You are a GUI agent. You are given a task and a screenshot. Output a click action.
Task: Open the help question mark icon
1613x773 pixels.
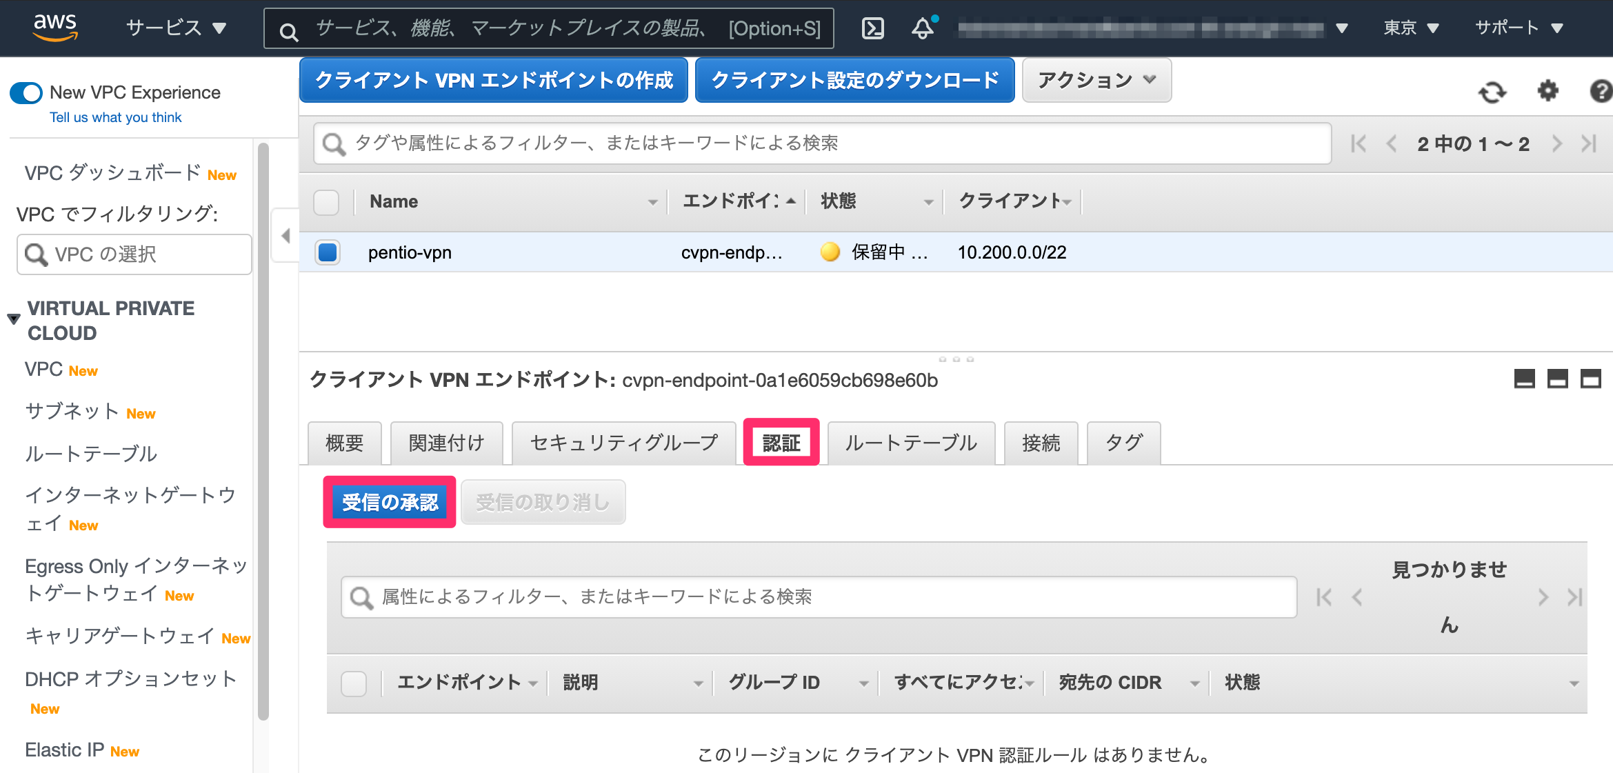1601,91
